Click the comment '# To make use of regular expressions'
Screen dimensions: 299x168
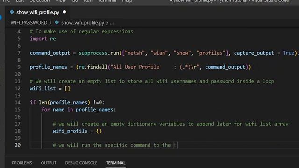(x=82, y=31)
